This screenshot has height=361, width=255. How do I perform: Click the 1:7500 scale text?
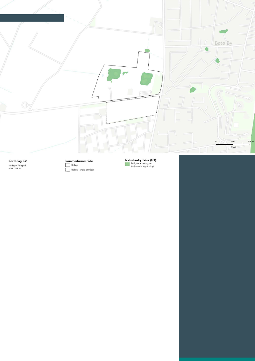pos(232,148)
